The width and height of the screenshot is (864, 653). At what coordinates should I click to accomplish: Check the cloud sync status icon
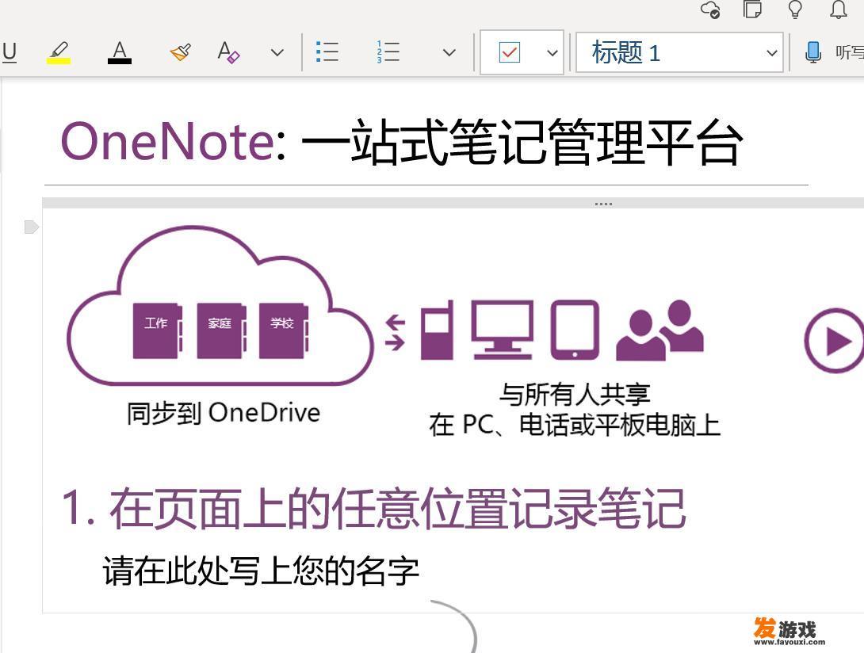[709, 10]
